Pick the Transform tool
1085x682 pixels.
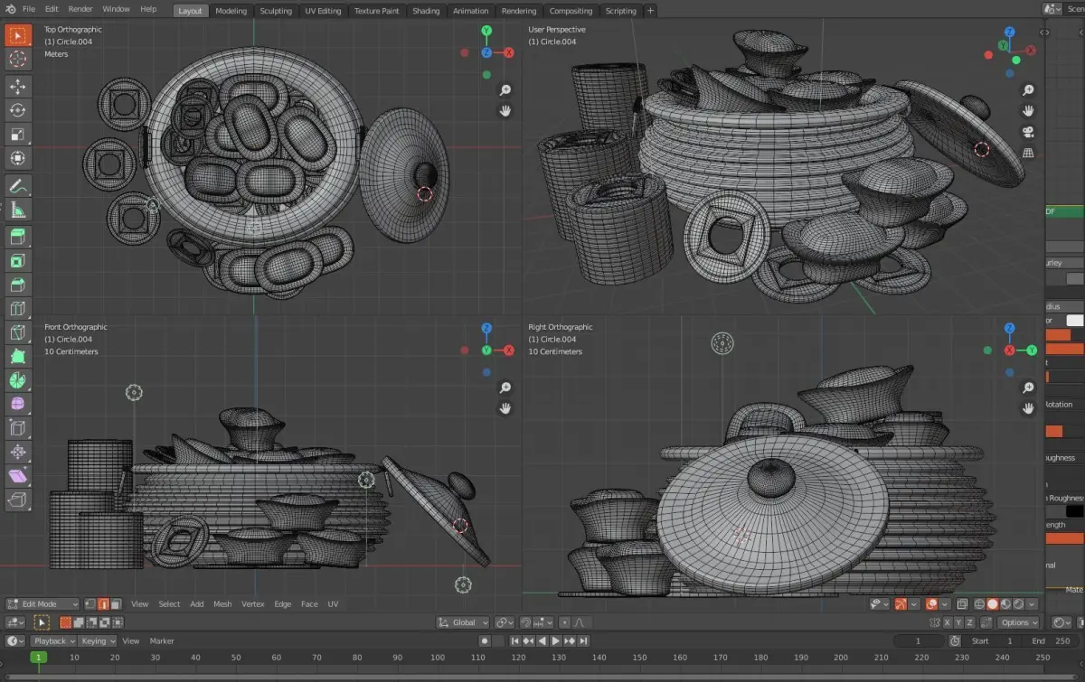pyautogui.click(x=17, y=157)
